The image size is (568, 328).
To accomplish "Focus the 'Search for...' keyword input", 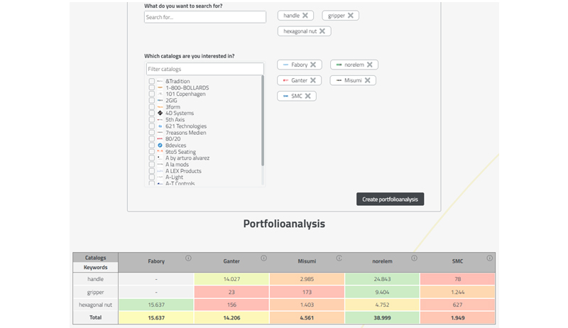I will pyautogui.click(x=205, y=17).
